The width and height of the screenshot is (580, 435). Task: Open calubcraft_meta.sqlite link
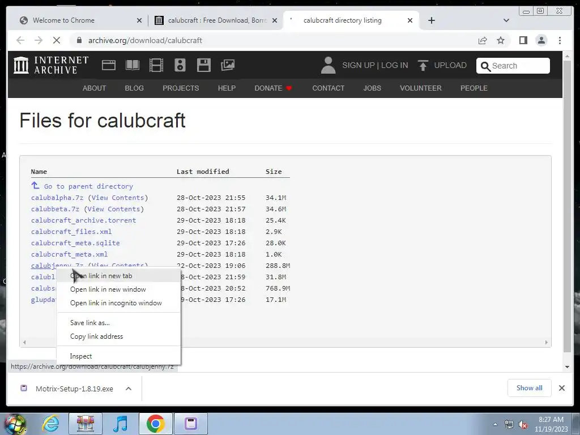click(75, 243)
